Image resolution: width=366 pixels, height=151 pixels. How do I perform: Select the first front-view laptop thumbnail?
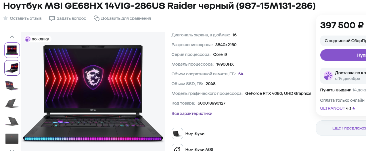click(12, 50)
